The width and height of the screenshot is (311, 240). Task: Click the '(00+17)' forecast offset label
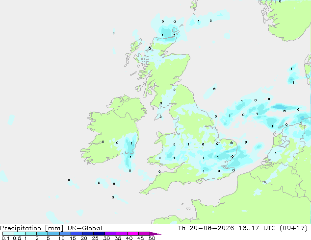(293, 228)
